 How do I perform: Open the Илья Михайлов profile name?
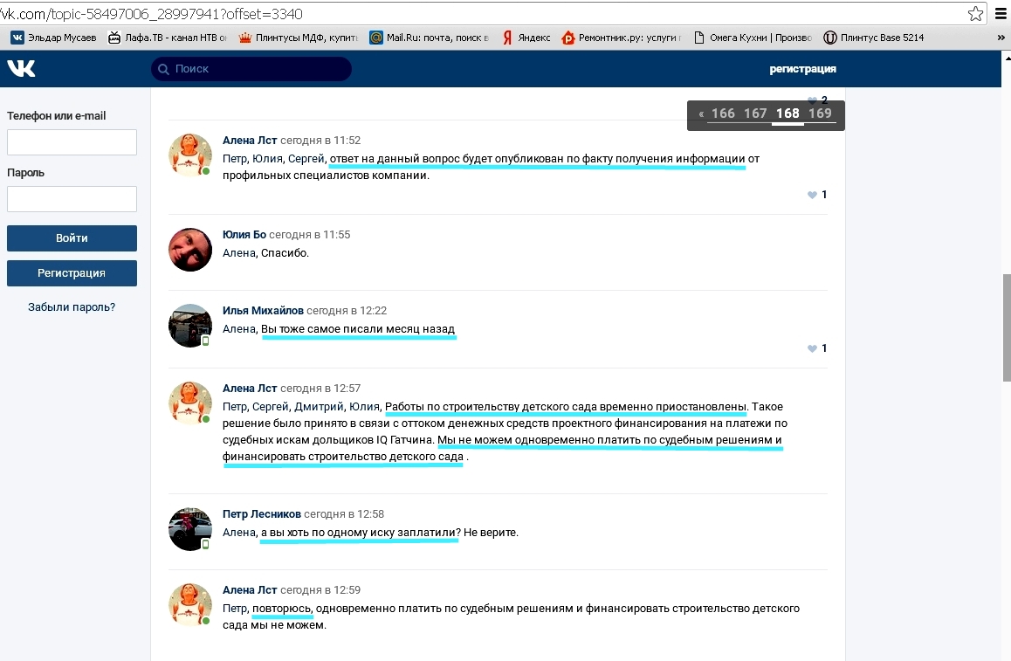263,310
